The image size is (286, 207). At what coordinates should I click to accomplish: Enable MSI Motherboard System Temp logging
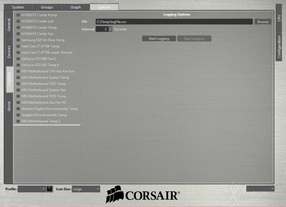pyautogui.click(x=18, y=77)
